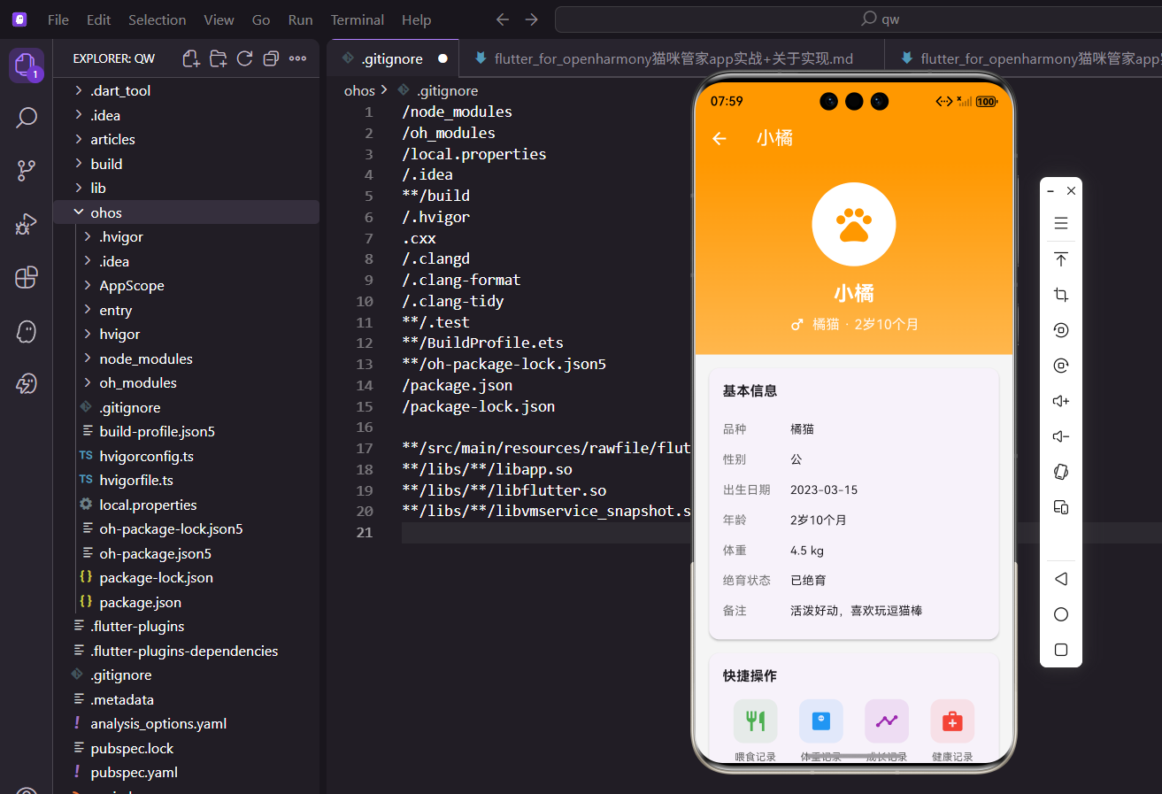Open the Explorer view in activity bar
Screen dimensions: 1162x794
(26, 66)
